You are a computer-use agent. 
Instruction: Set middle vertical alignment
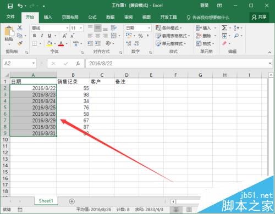coord(98,28)
